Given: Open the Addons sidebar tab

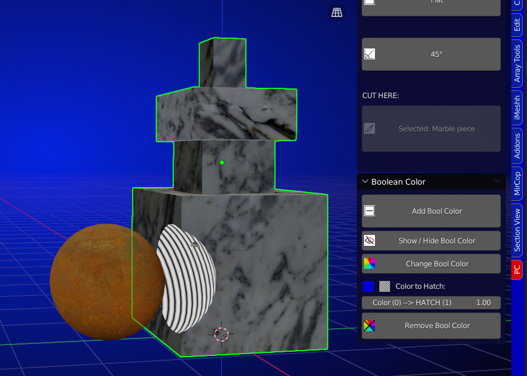Looking at the screenshot, I should click(517, 146).
